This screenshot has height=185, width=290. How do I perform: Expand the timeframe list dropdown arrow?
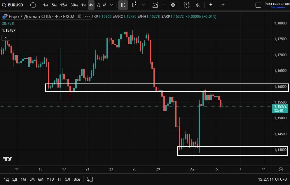(111, 5)
